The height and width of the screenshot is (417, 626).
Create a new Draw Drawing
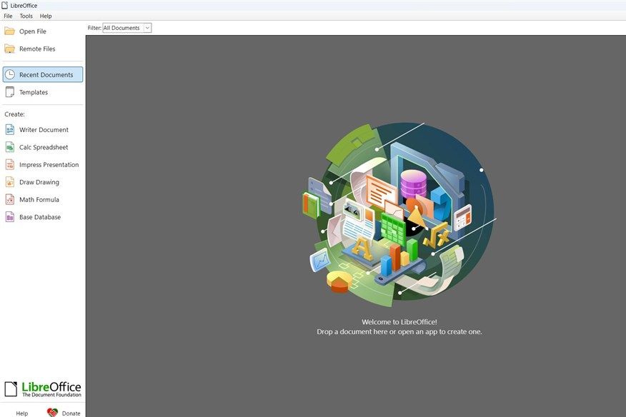pos(39,182)
